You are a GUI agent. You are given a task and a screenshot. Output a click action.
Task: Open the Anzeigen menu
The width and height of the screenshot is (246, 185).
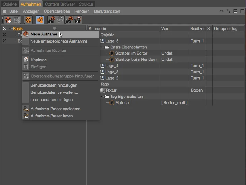point(31,11)
